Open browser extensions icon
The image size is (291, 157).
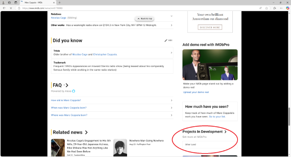[275, 8]
